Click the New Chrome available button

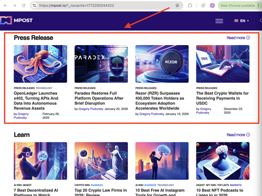239,6
